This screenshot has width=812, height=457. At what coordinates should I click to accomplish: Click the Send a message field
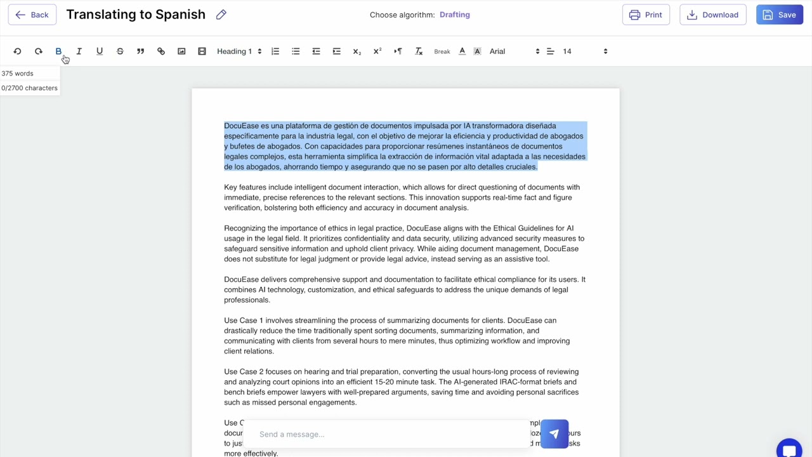pos(387,434)
